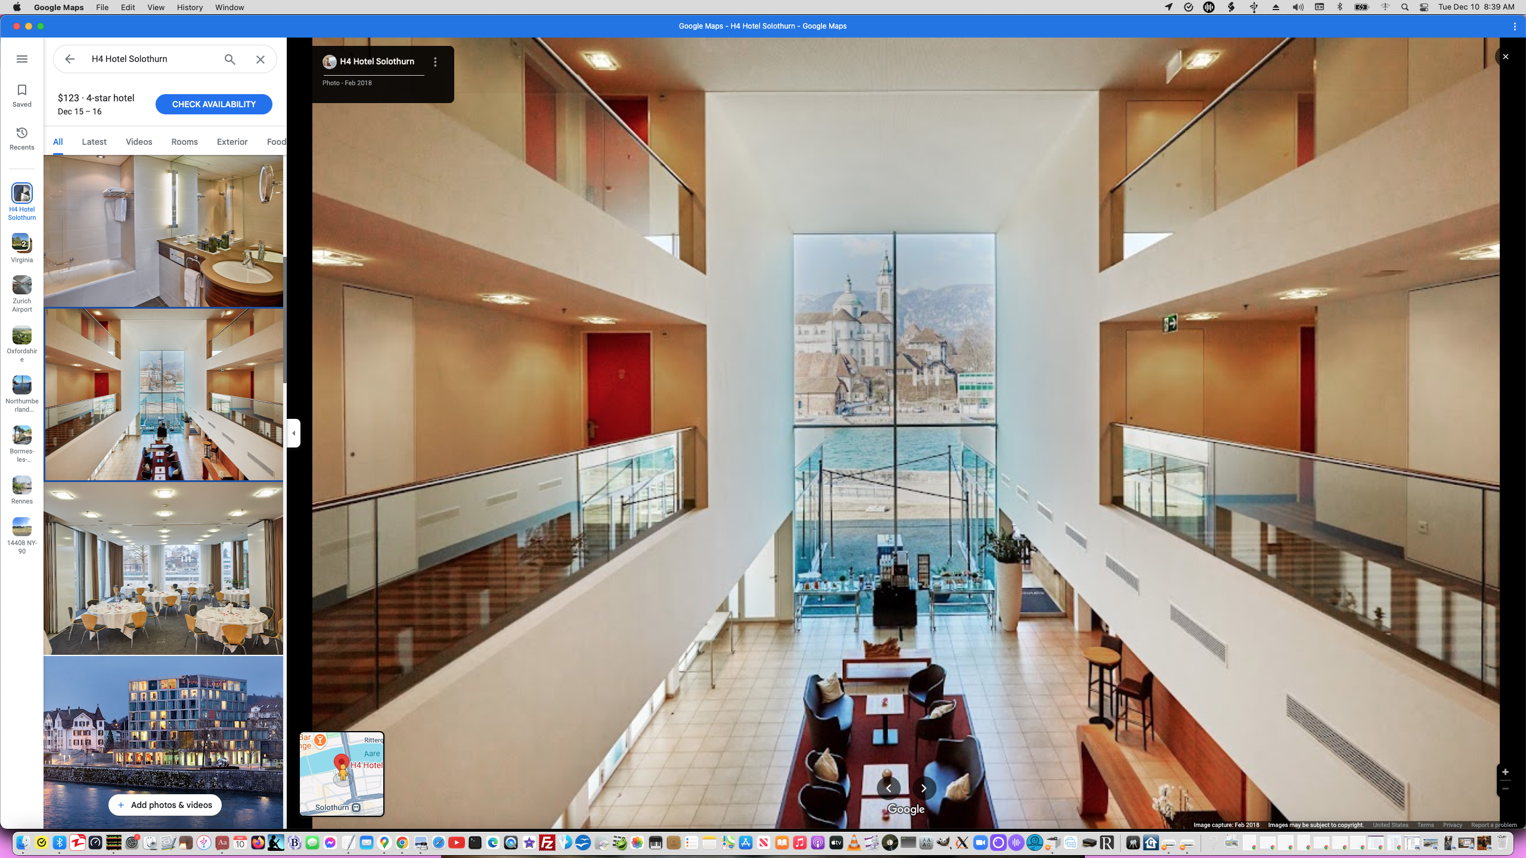This screenshot has height=858, width=1526.
Task: Open photo options three-dot menu
Action: (x=435, y=62)
